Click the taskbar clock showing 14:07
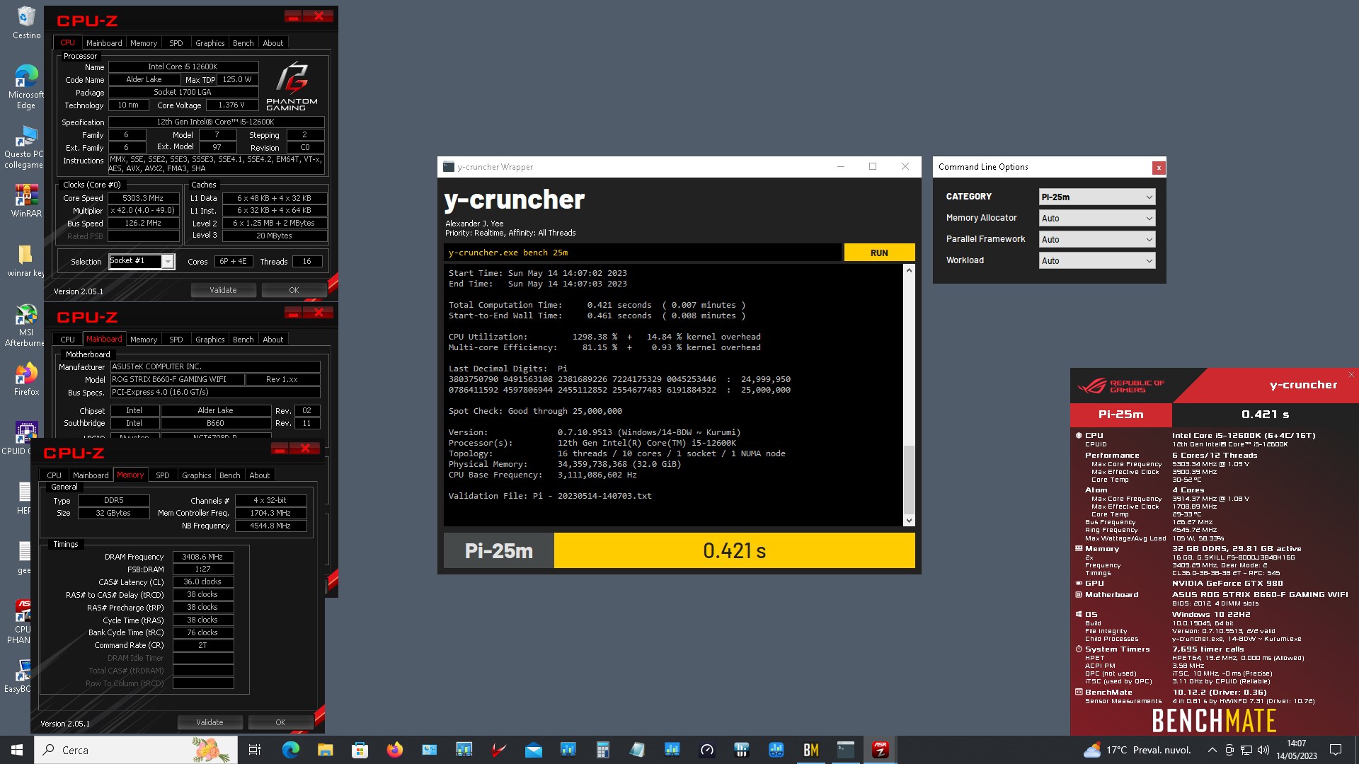 (x=1297, y=750)
